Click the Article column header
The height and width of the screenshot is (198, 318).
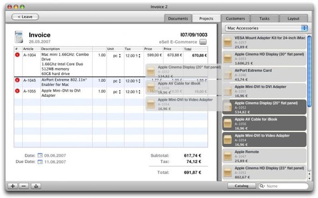point(28,49)
